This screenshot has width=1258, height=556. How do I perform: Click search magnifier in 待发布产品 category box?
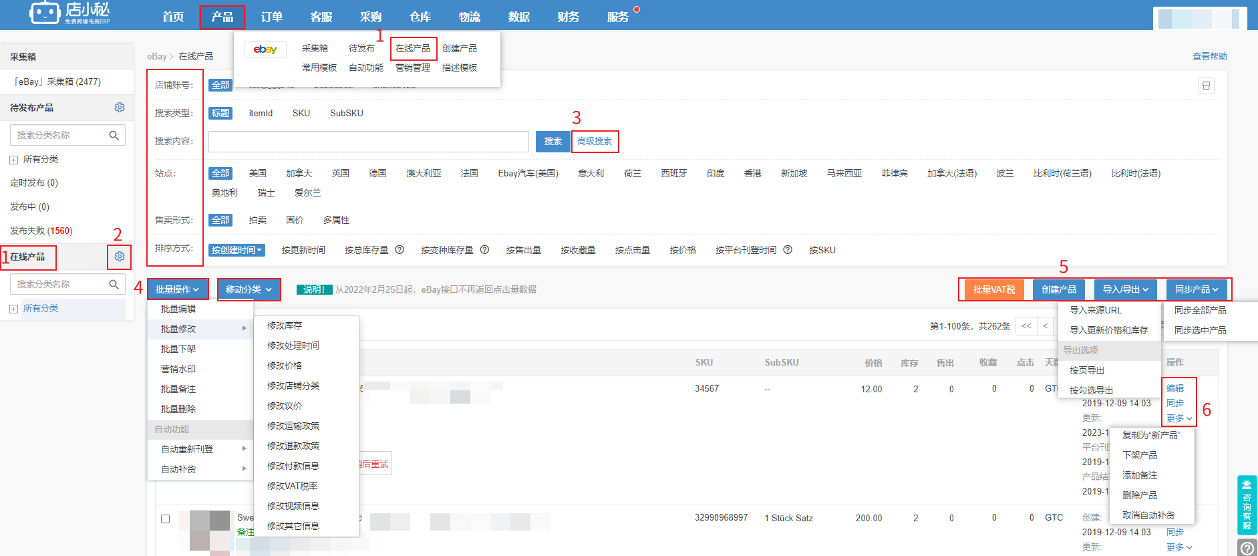click(114, 135)
